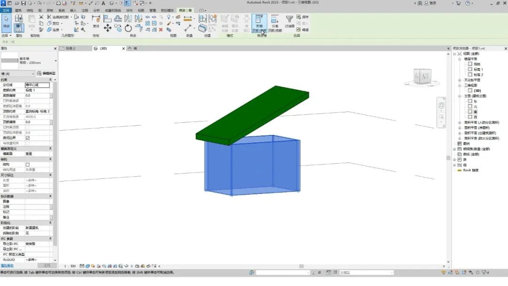
Task: Activate the Move tool cross-arrows icon
Action: tap(108, 28)
